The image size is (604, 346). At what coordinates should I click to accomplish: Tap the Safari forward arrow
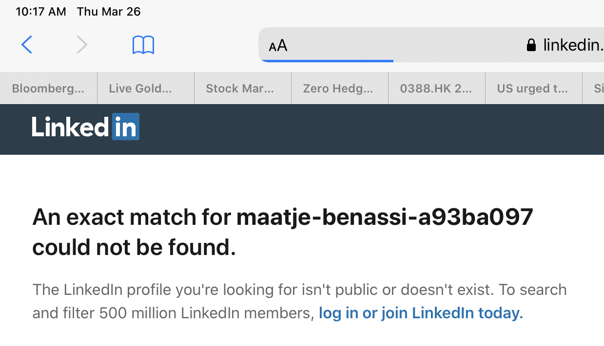coord(82,45)
